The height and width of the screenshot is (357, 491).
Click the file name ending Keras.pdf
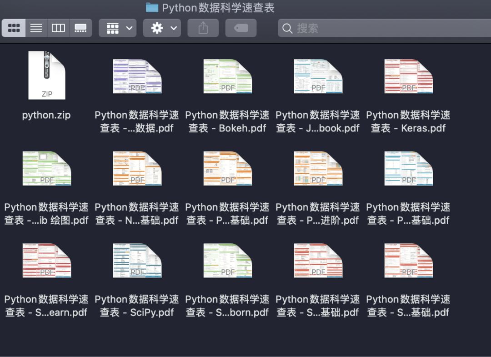[x=408, y=121]
